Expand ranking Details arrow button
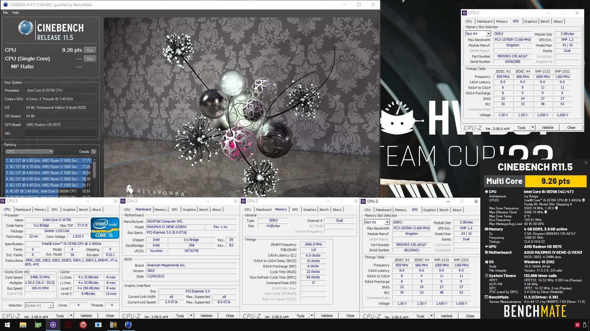Image resolution: width=590 pixels, height=331 pixels. [94, 152]
